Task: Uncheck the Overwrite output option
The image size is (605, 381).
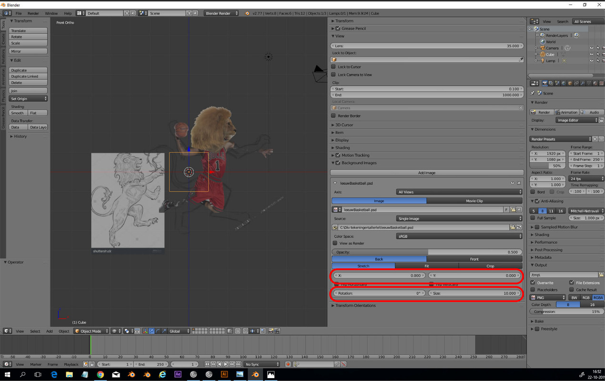Action: [533, 282]
